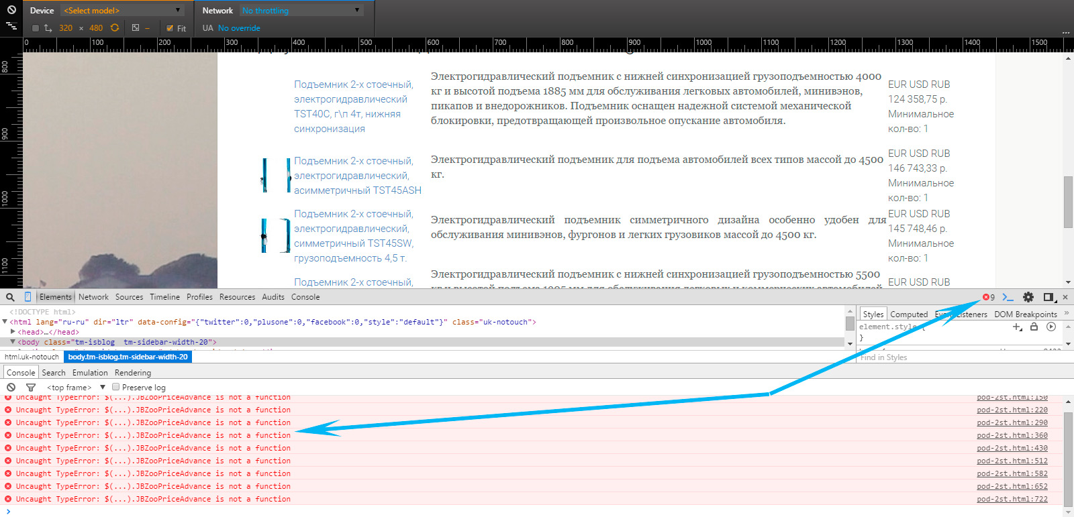Show console drawer via prompt icon

(x=1008, y=297)
